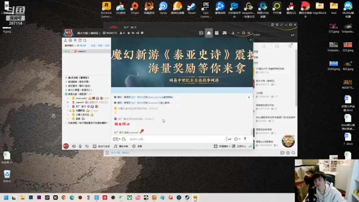The image size is (359, 202).
Task: Click the send arrow in chat input
Action: [229, 139]
